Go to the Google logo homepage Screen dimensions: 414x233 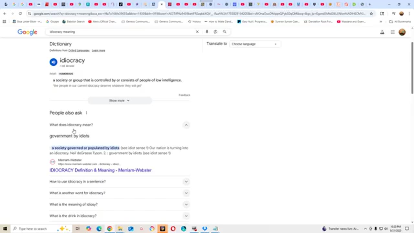[27, 32]
